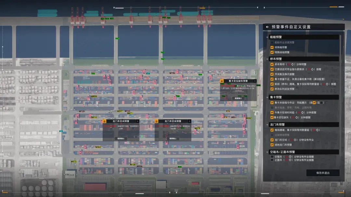
Task: Click the alarm icon on 集卡定位缺失预警 popup
Action: point(222,81)
